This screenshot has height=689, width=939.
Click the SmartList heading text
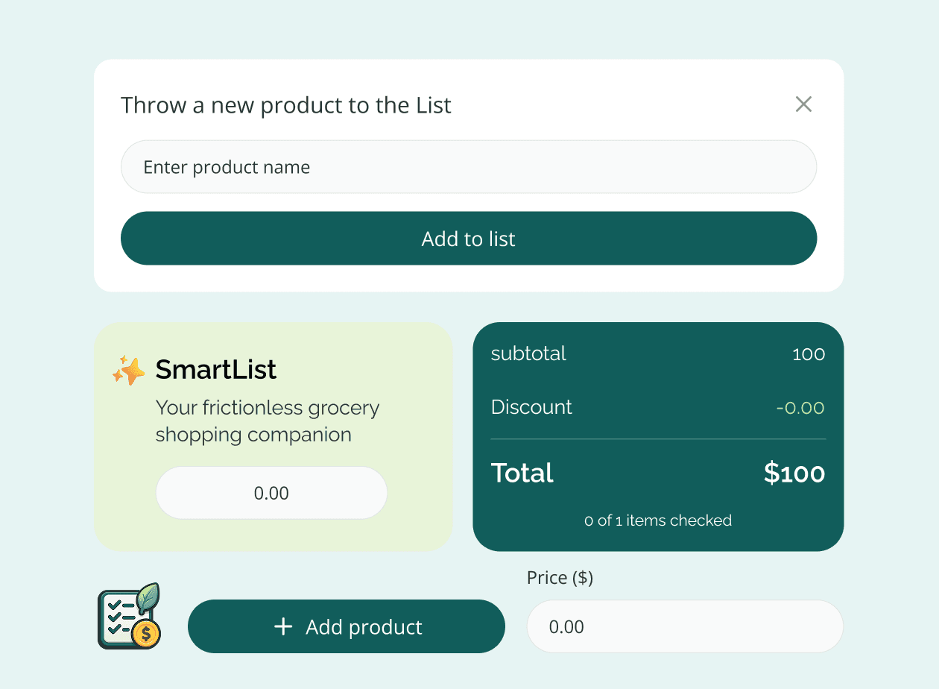215,369
